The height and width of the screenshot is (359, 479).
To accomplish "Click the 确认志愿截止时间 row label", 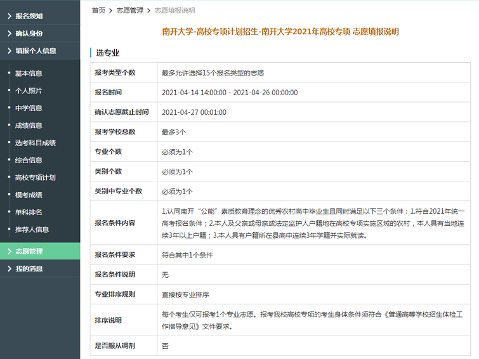I will (122, 112).
